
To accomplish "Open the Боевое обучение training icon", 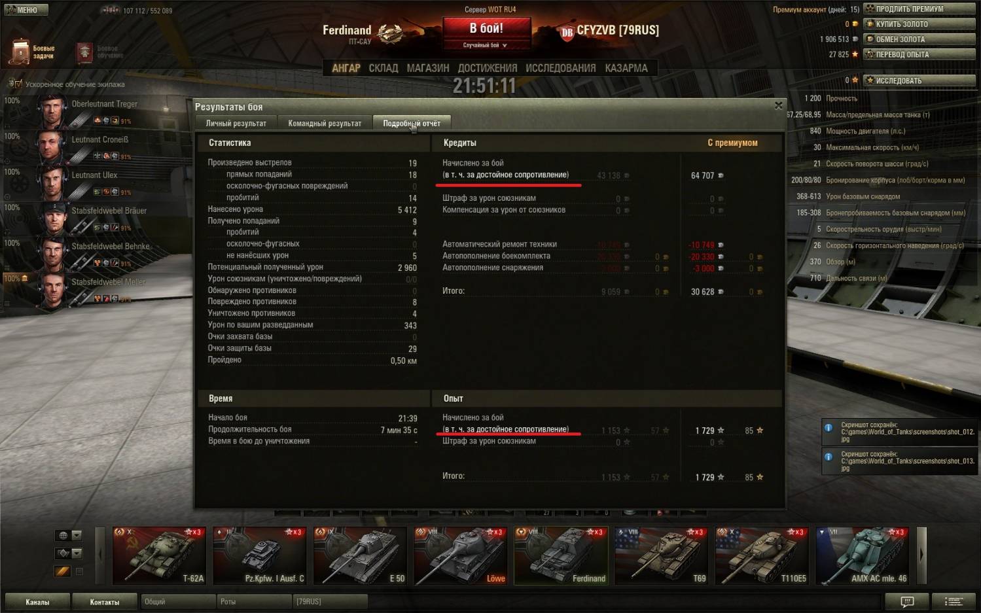I will point(84,52).
